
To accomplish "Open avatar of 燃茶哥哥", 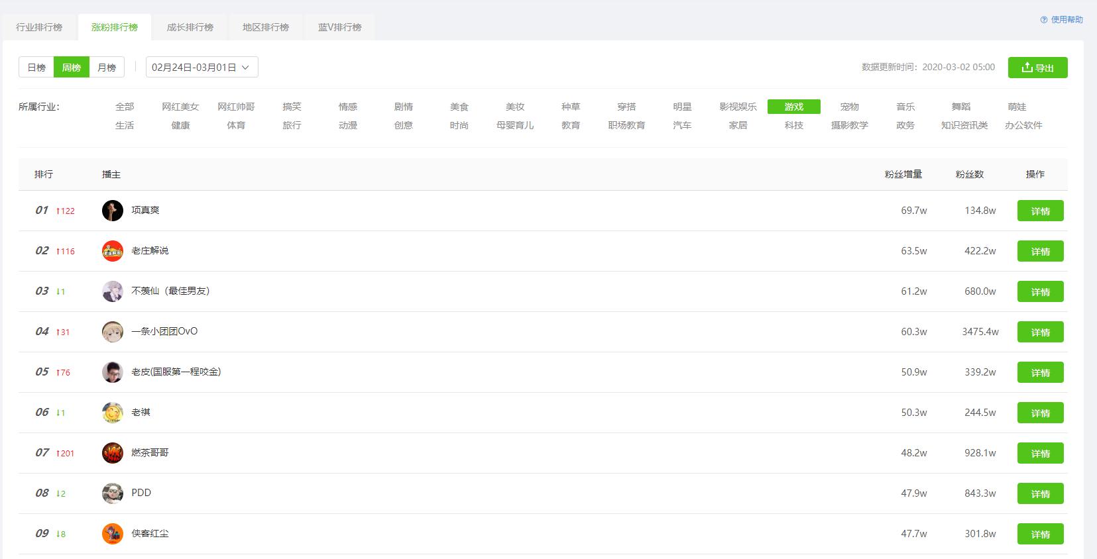I will 113,453.
